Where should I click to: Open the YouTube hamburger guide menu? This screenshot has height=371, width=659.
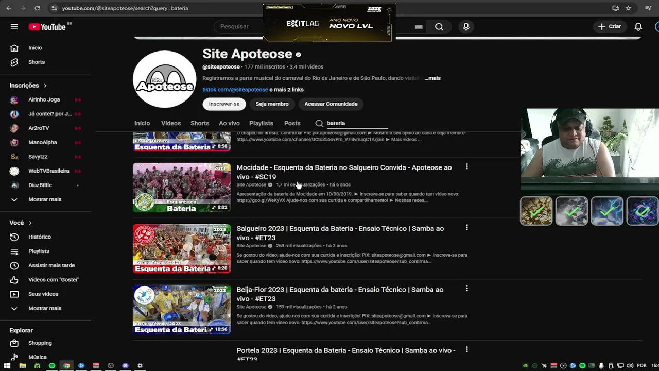(14, 27)
